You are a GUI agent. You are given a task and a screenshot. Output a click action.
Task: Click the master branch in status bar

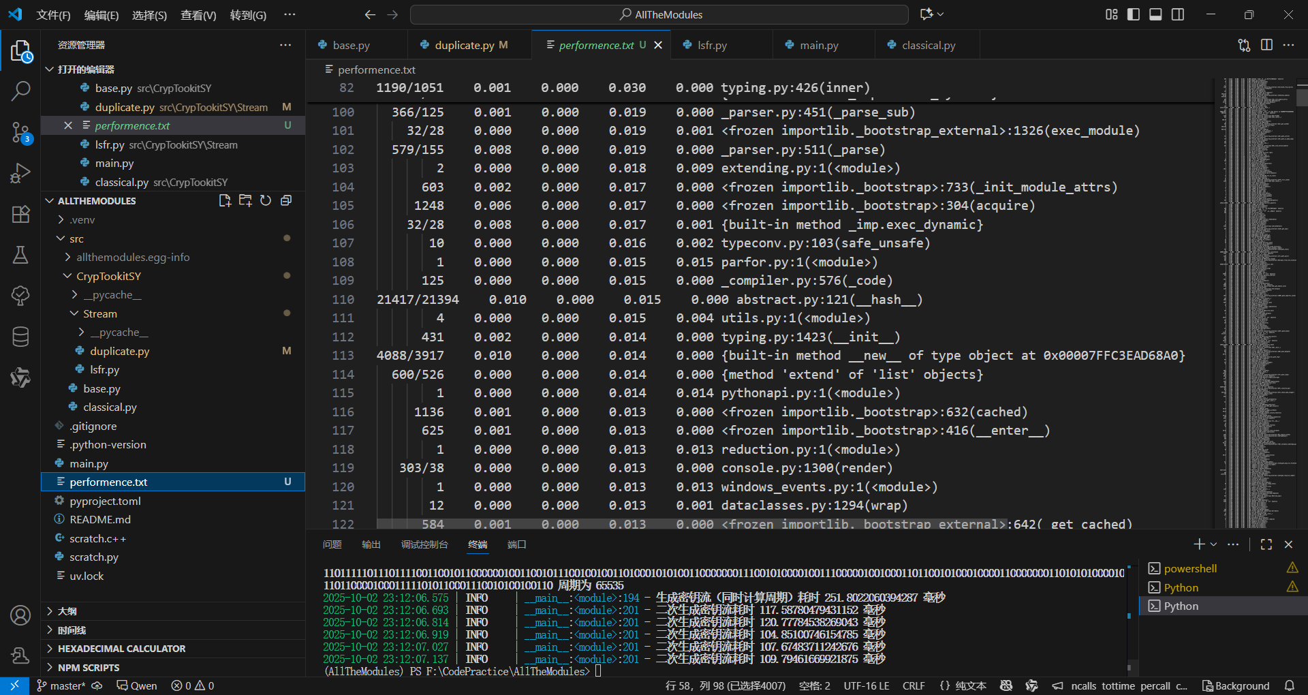[62, 685]
